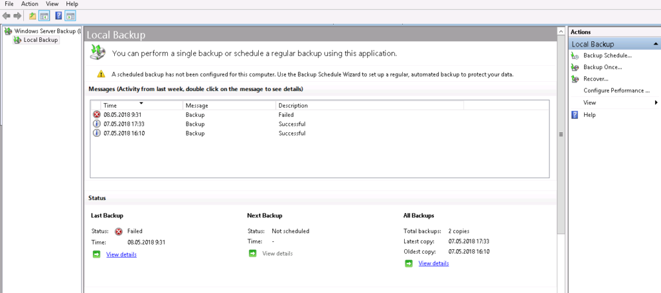The height and width of the screenshot is (293, 661).
Task: Click the info icon for 07.05.2018 17:33
Action: (97, 124)
